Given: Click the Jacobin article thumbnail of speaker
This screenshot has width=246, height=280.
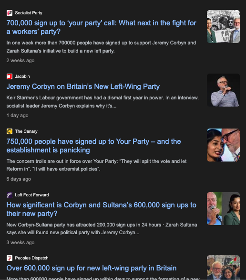Looking at the screenshot, I should click(x=223, y=90).
